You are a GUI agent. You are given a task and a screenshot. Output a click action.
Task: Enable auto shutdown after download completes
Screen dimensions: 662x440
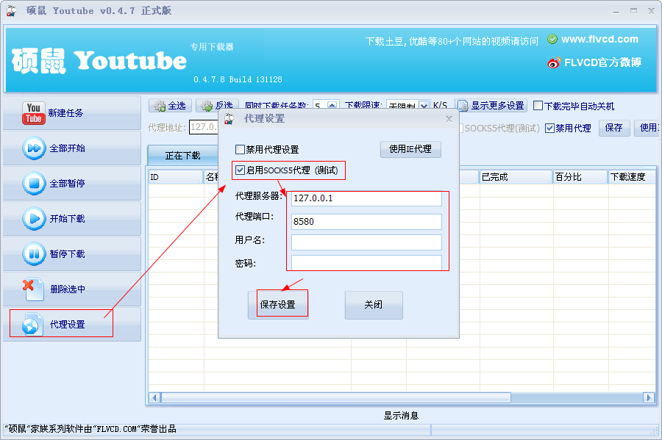click(x=538, y=106)
